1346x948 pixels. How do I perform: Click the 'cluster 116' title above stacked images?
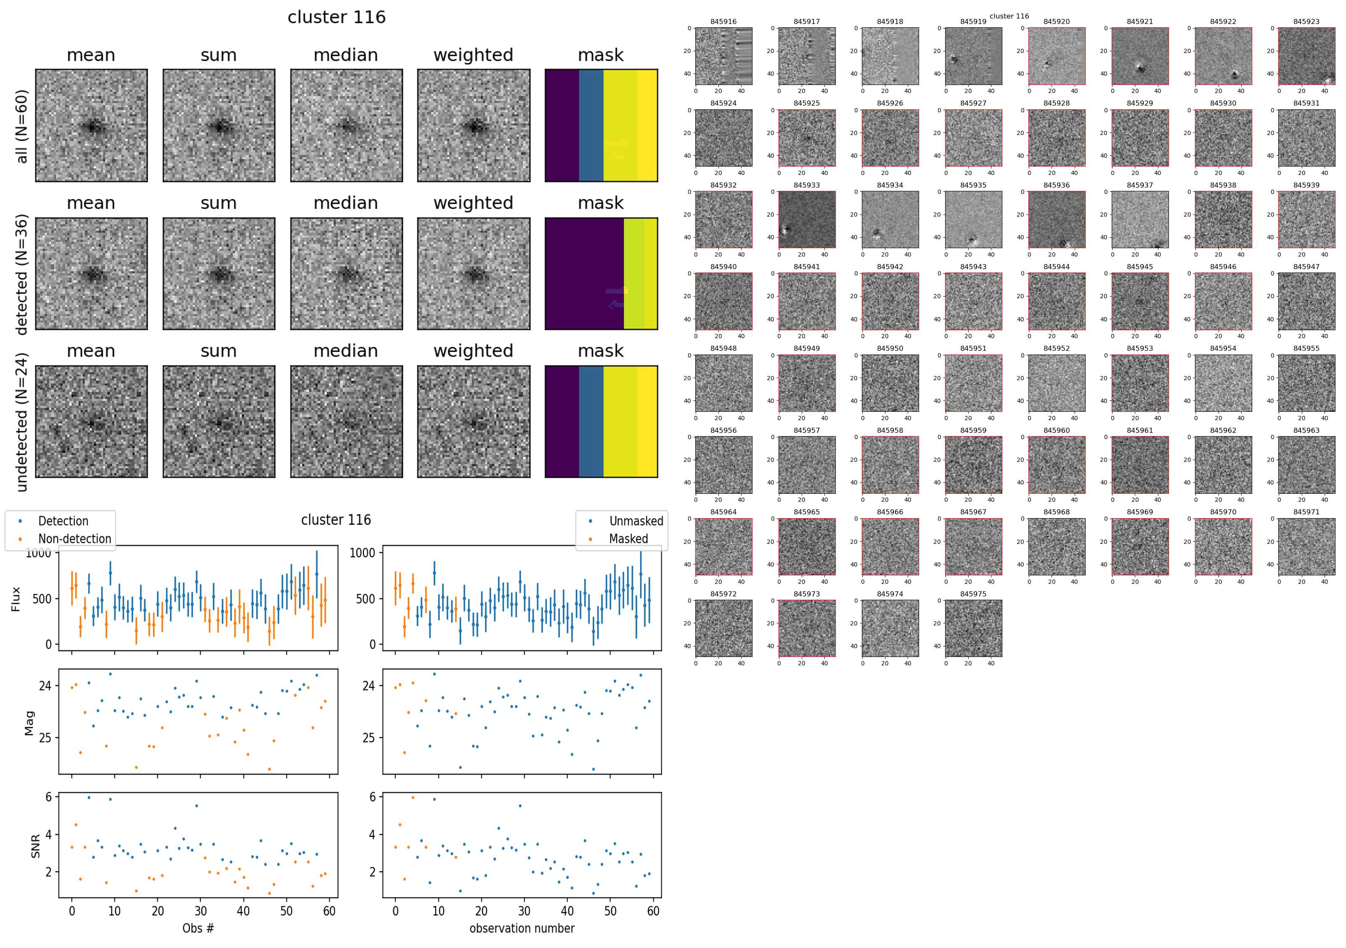(x=336, y=17)
